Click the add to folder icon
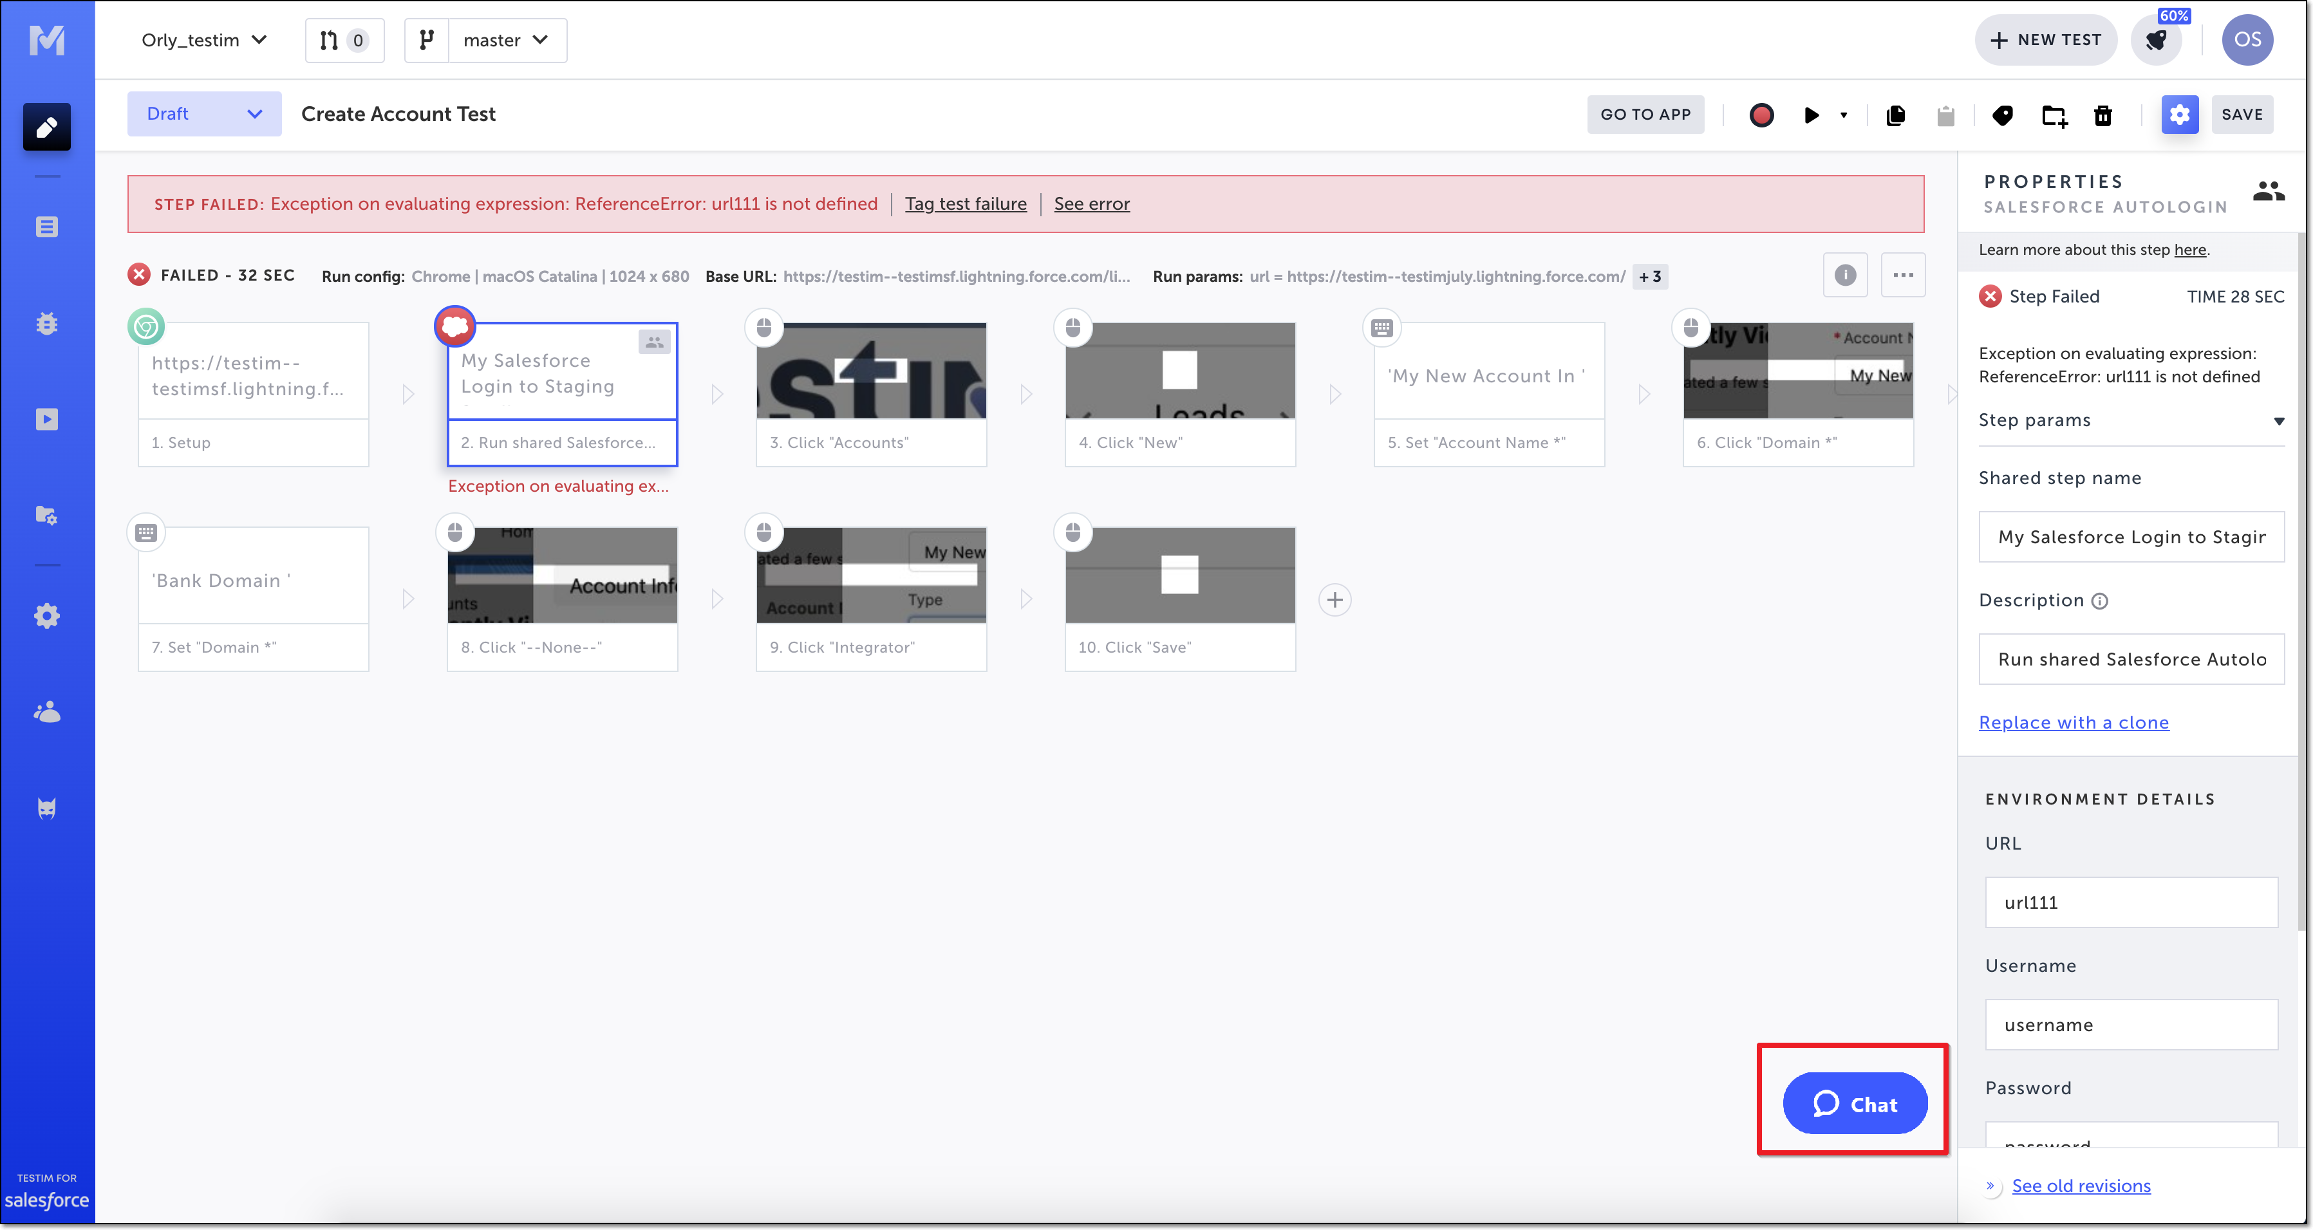 click(2054, 115)
